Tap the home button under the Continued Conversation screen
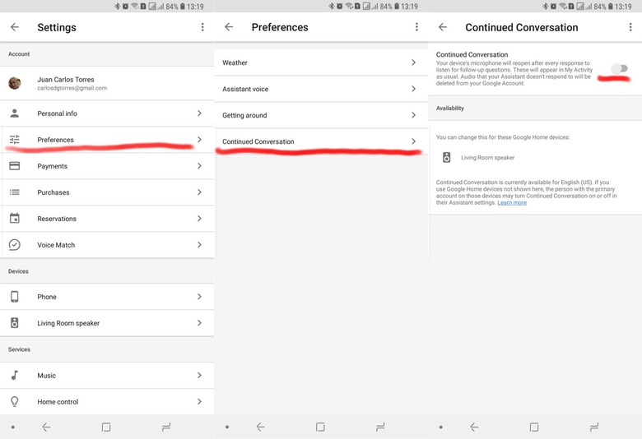The width and height of the screenshot is (642, 439). pyautogui.click(x=534, y=427)
